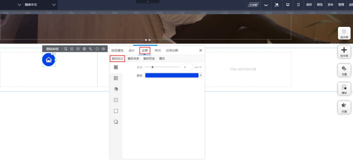Click the gear settings icon in widget toolbar

click(x=78, y=49)
